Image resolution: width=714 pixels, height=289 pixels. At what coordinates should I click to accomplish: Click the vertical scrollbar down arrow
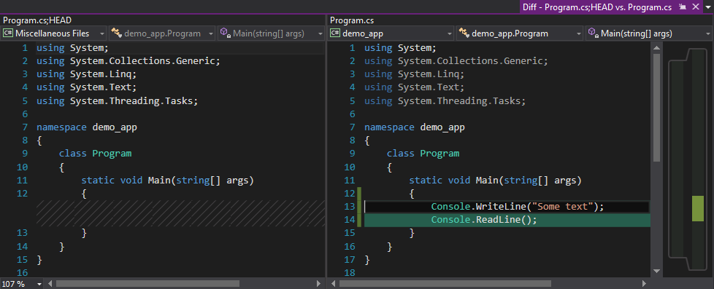point(656,272)
